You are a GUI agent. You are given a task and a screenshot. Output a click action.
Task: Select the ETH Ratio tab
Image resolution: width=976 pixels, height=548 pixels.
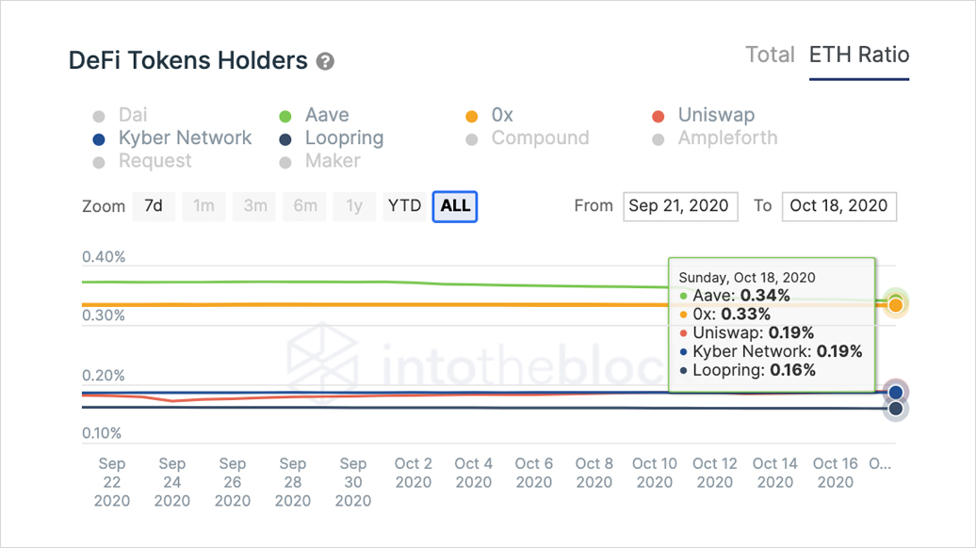tap(859, 55)
